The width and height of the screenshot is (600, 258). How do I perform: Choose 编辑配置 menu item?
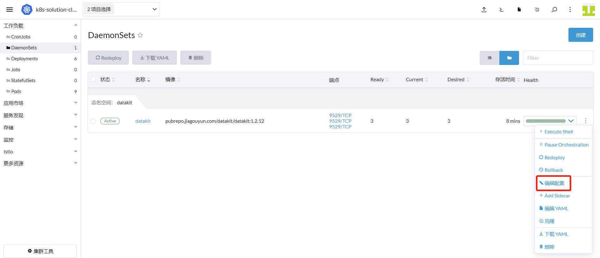(563, 183)
